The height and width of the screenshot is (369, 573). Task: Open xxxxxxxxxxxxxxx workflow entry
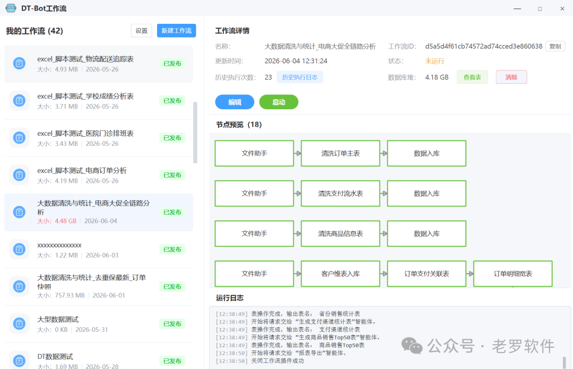98,250
